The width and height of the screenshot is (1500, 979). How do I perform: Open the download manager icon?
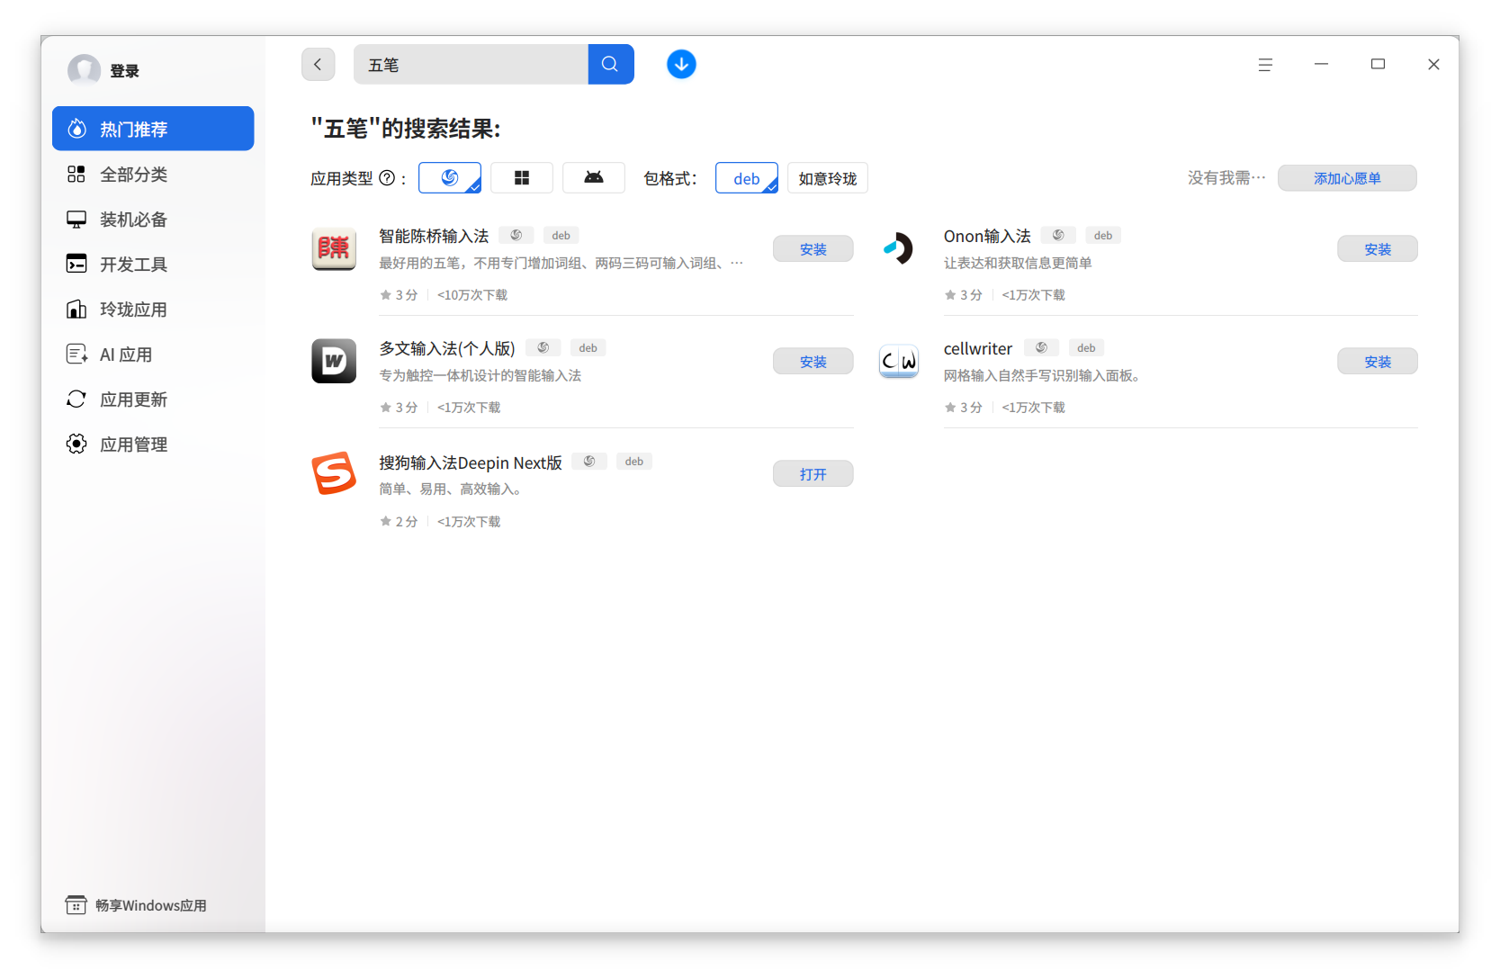click(x=681, y=65)
